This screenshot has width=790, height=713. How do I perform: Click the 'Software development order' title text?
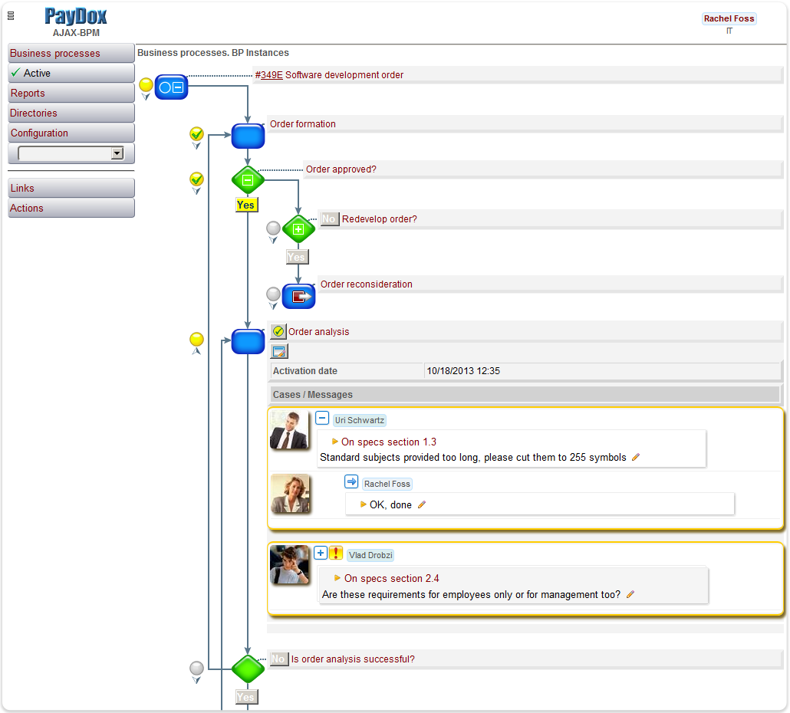click(x=344, y=74)
